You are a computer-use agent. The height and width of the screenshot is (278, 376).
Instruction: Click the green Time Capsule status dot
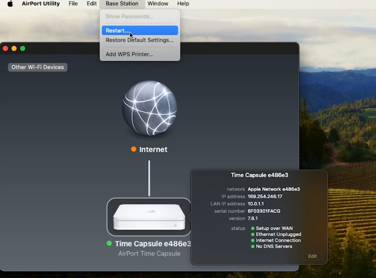(109, 244)
